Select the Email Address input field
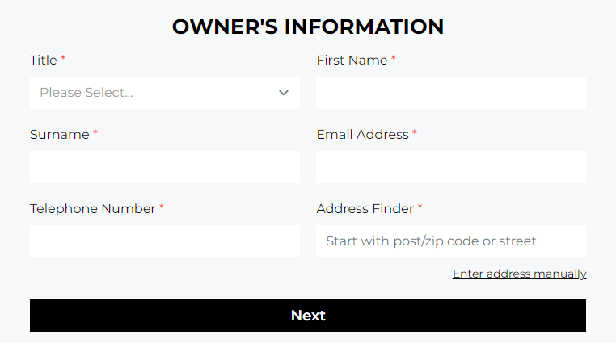 point(450,167)
